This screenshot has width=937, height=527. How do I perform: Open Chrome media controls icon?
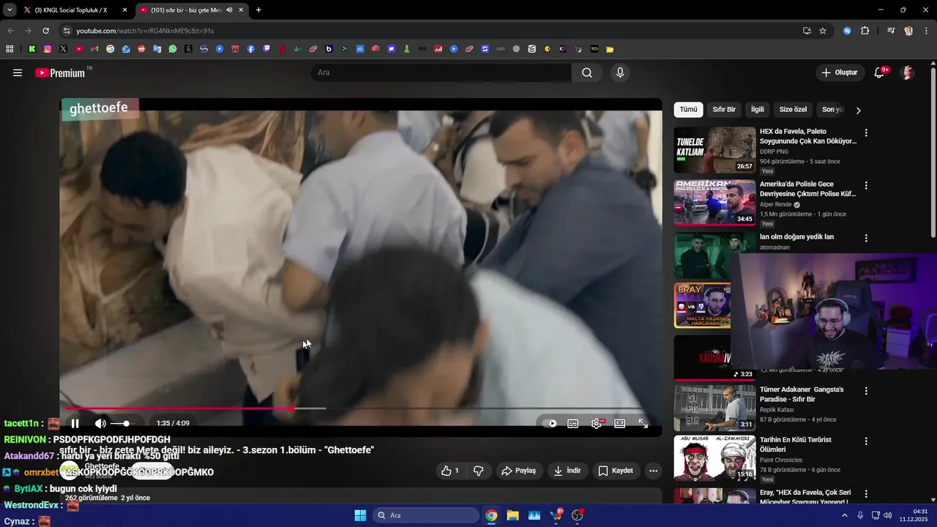[891, 31]
